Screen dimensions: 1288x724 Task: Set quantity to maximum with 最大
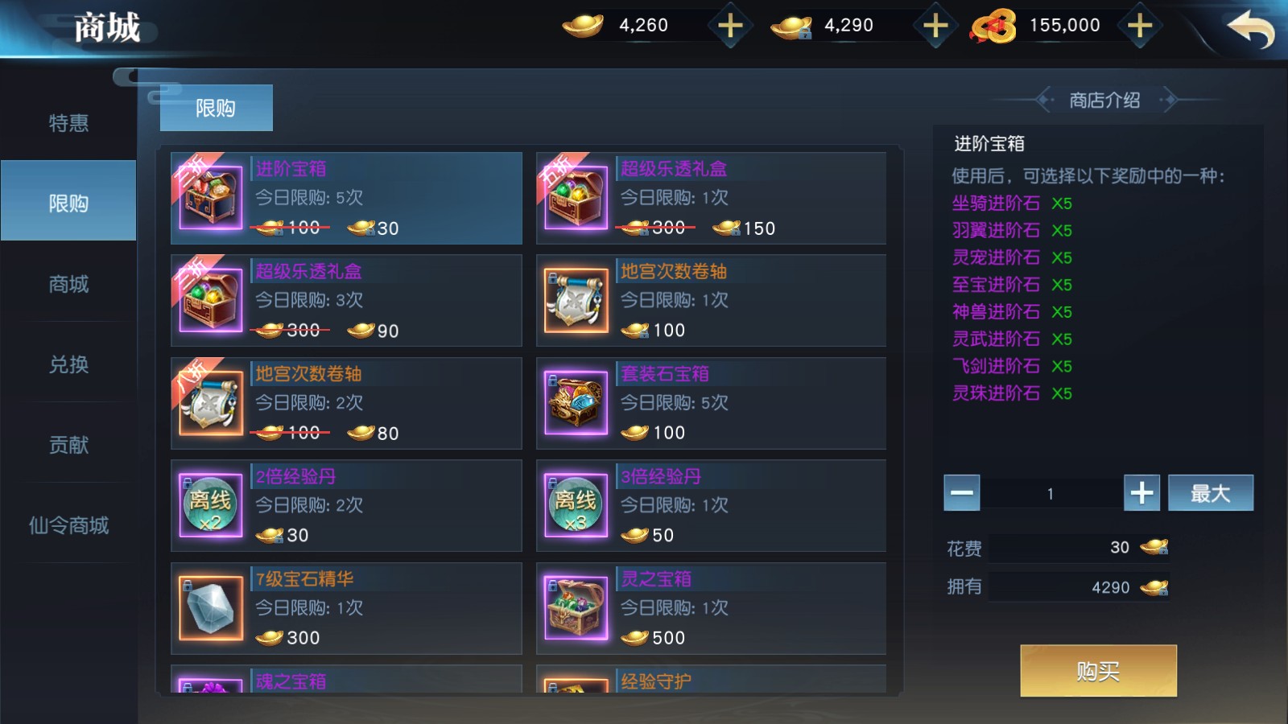point(1211,493)
